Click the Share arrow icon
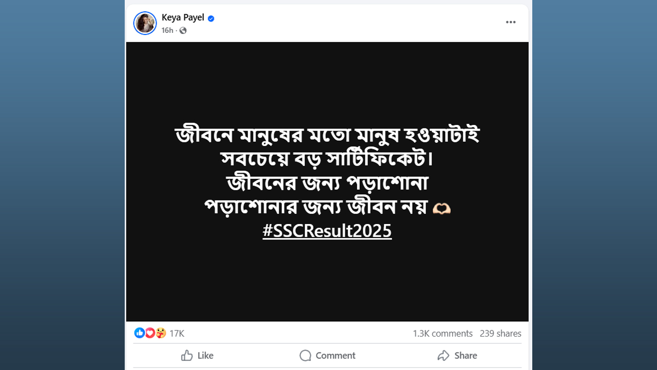Viewport: 657px width, 370px height. (x=443, y=356)
